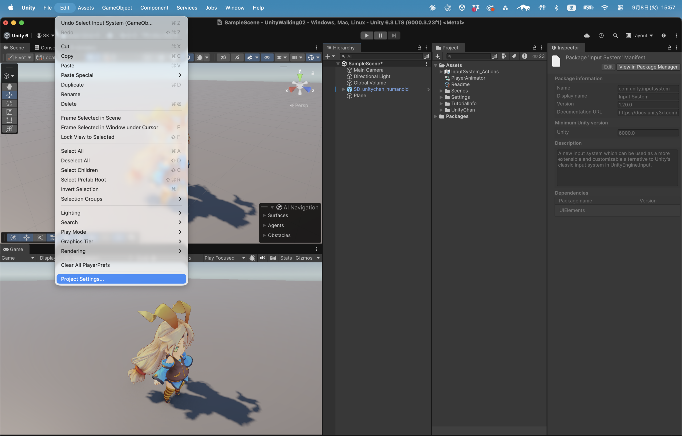Toggle the Game view keyboard shortcuts icon
This screenshot has height=436, width=682.
(x=273, y=258)
